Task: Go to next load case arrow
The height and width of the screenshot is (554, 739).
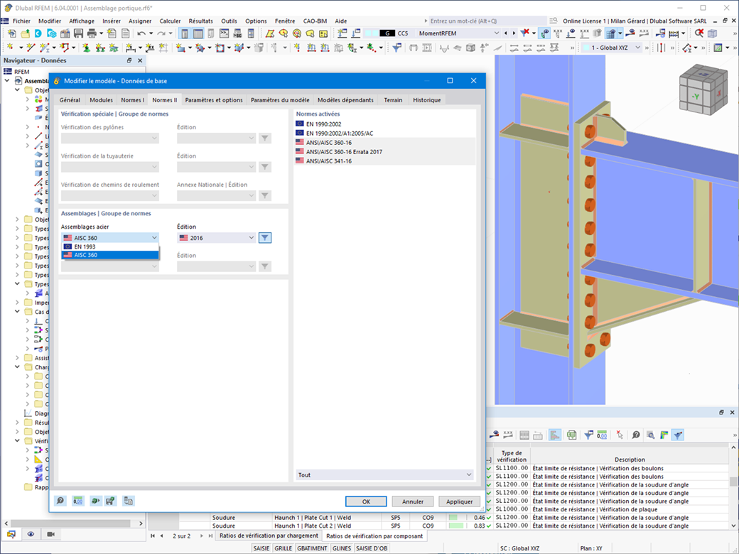Action: (514, 33)
